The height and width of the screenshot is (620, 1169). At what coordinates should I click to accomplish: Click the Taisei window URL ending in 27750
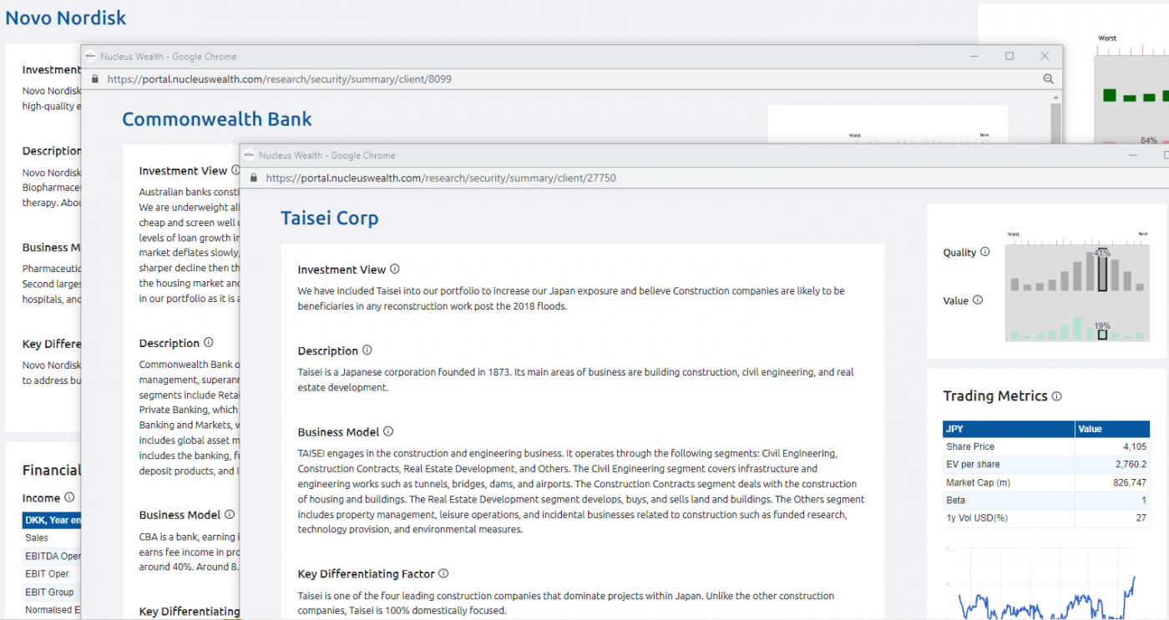[441, 178]
